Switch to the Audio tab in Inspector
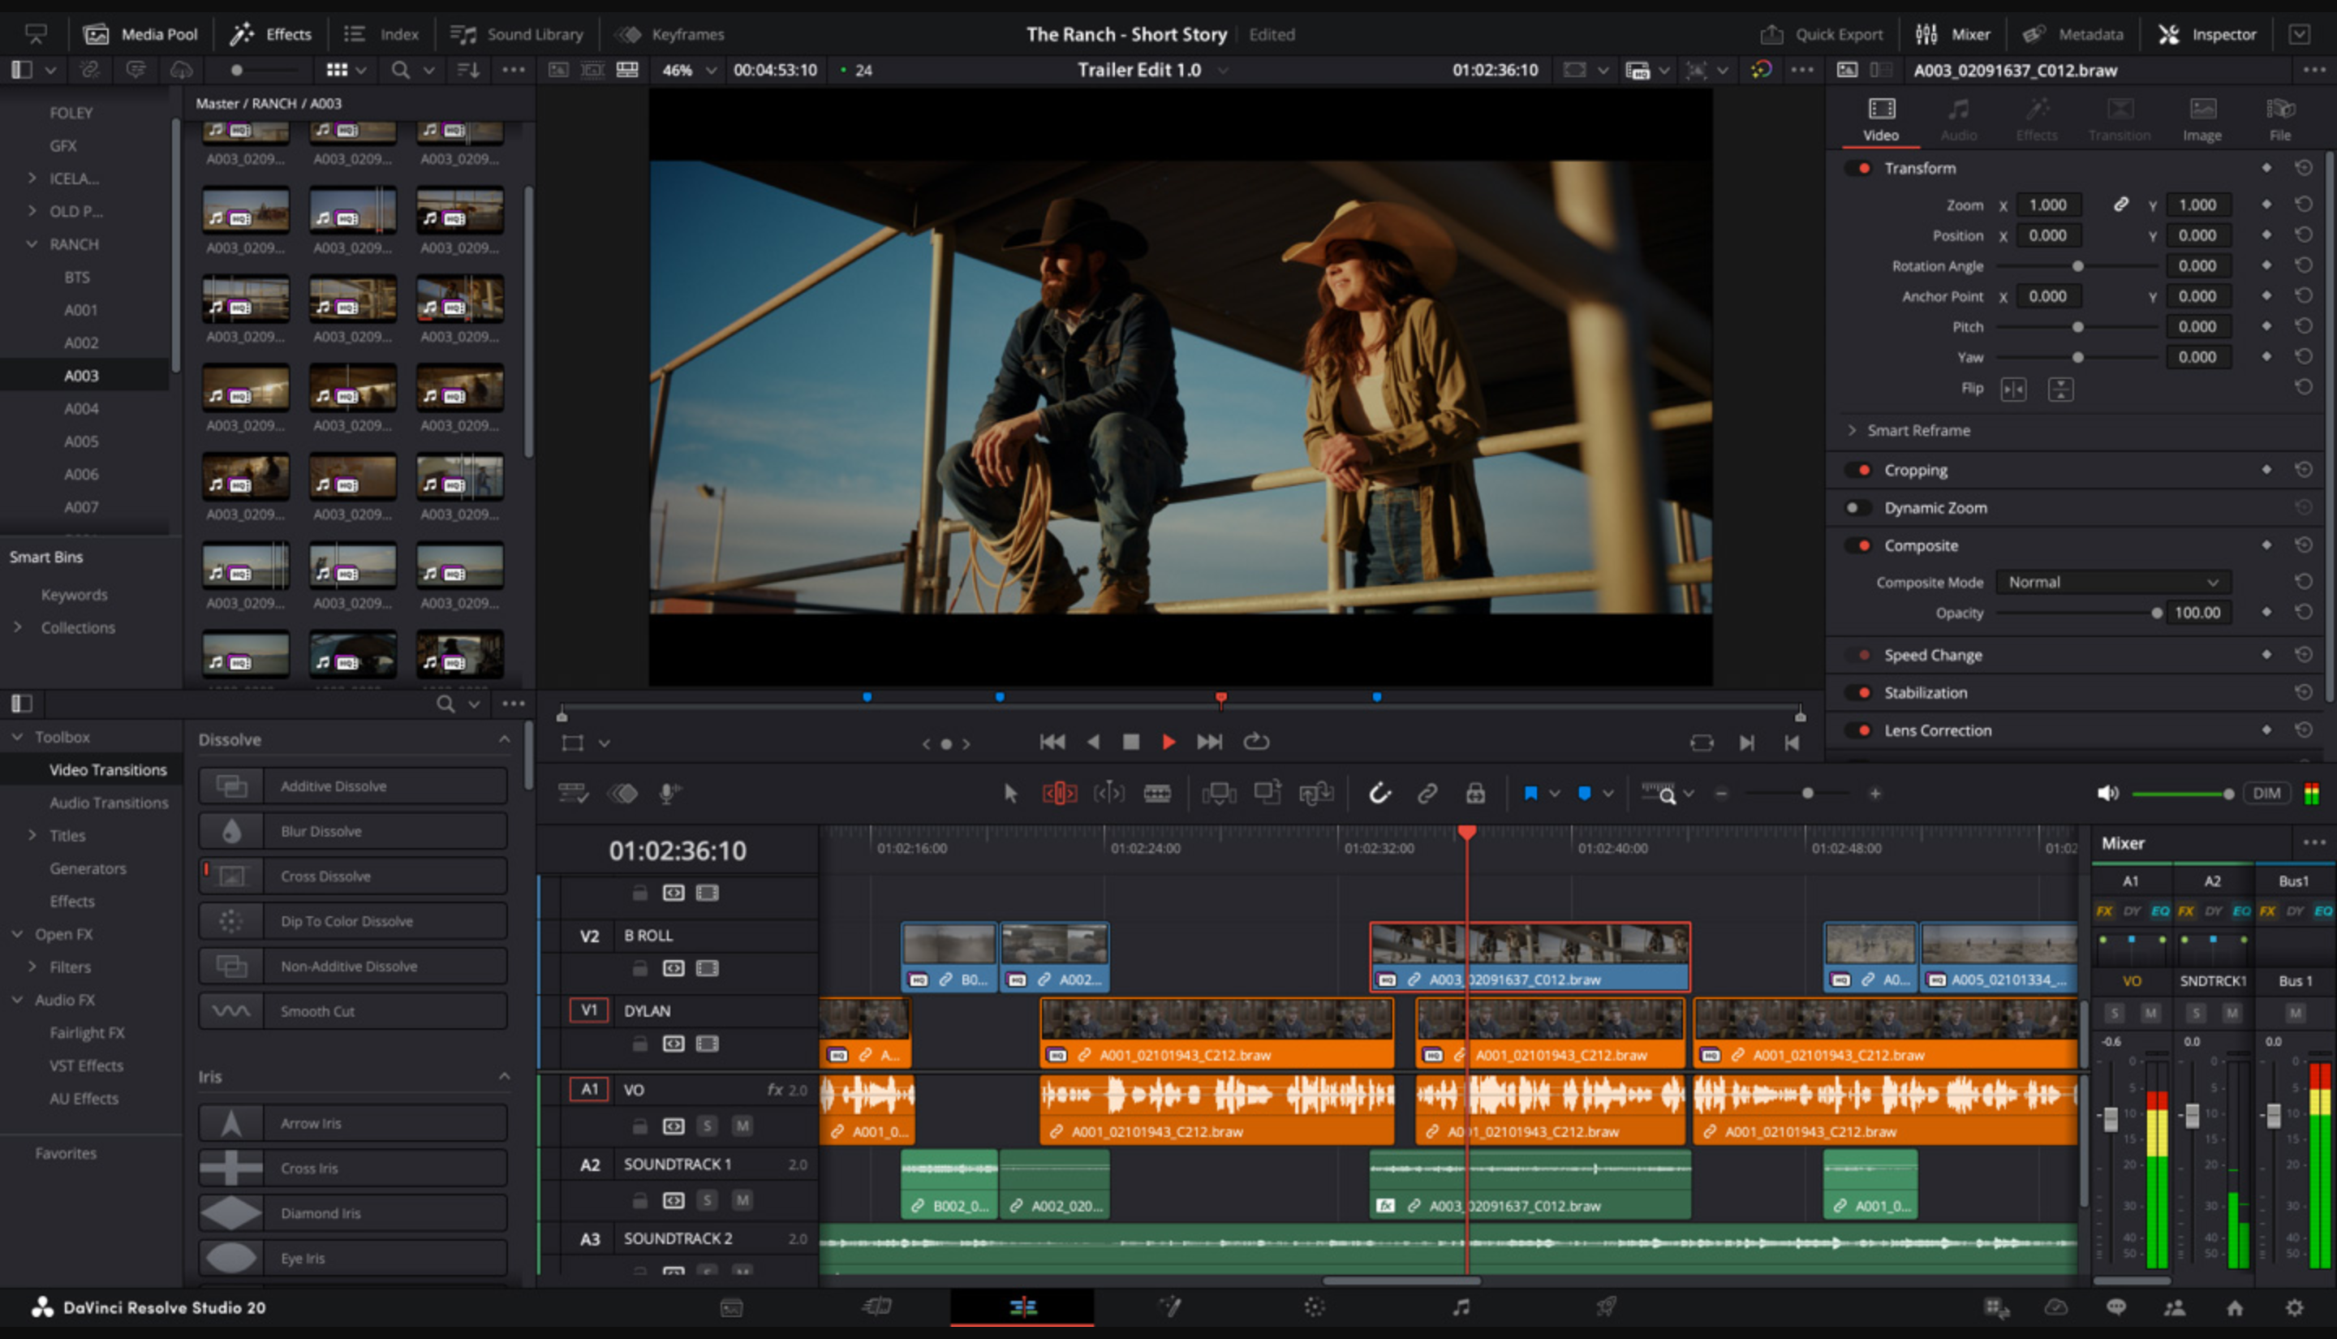The image size is (2337, 1339). pyautogui.click(x=1958, y=118)
